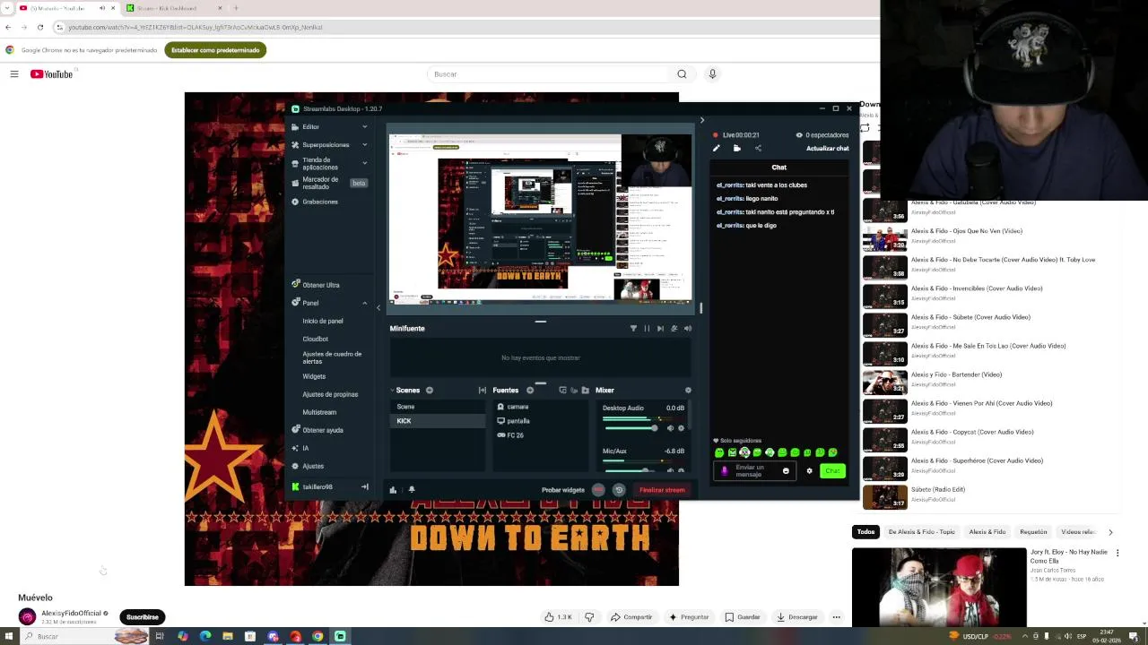1148x645 pixels.
Task: Open Chrome from the Windows taskbar
Action: (x=317, y=636)
